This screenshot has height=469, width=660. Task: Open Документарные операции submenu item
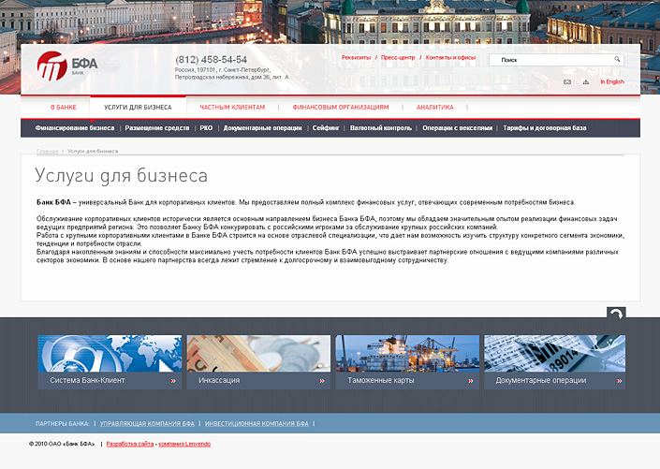pos(262,128)
